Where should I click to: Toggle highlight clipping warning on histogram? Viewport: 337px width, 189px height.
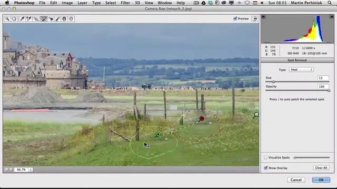pos(332,17)
